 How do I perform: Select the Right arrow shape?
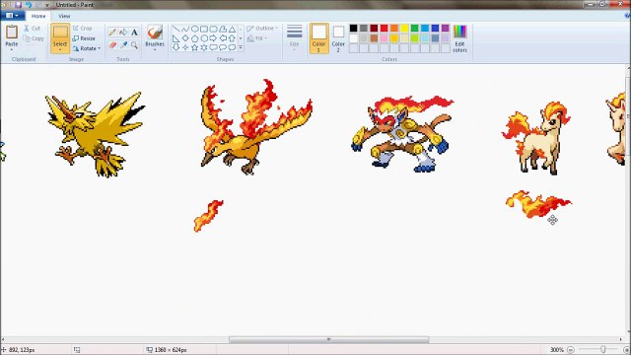point(213,38)
